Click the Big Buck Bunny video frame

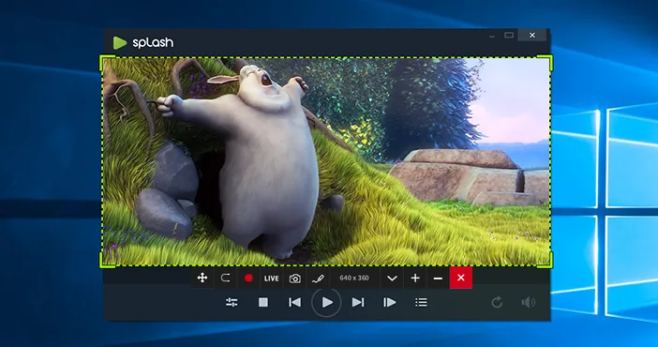pyautogui.click(x=326, y=161)
